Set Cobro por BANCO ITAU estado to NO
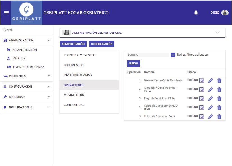 tap(193, 107)
